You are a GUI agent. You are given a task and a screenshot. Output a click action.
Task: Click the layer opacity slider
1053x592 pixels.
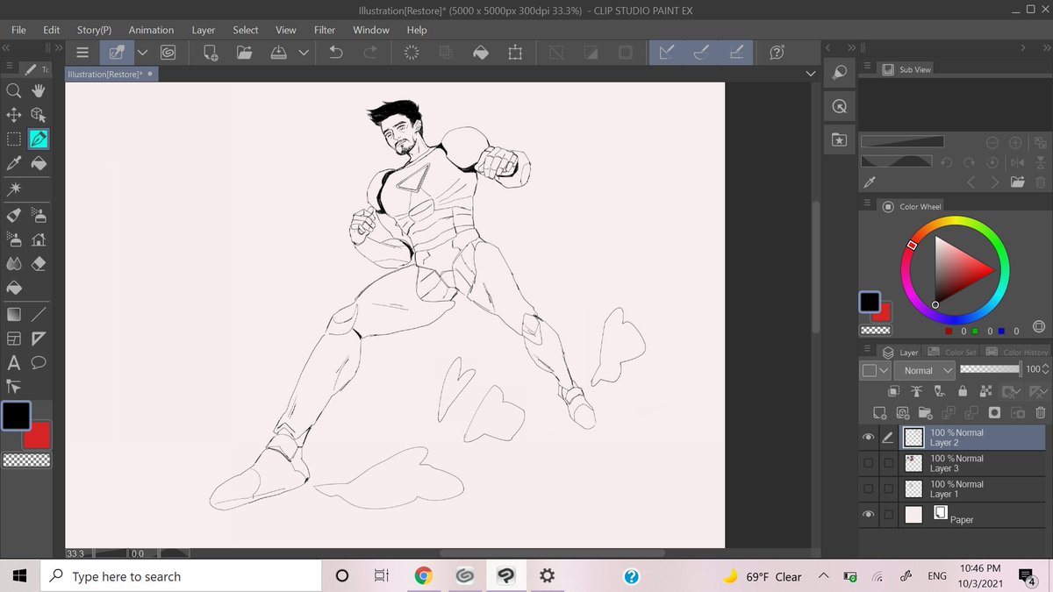(x=991, y=370)
